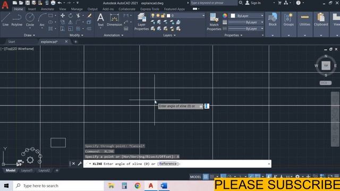The width and height of the screenshot is (340, 191).
Task: Switch to Layout2 tab
Action: [x=44, y=170]
